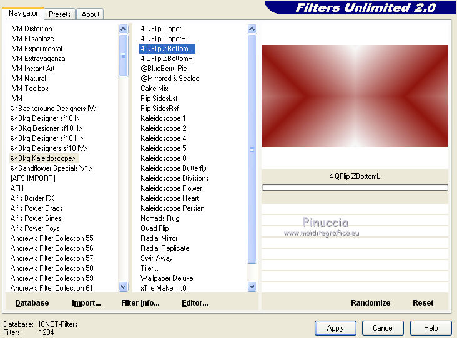Open Filter Info...
457x338 pixels.
click(x=140, y=303)
